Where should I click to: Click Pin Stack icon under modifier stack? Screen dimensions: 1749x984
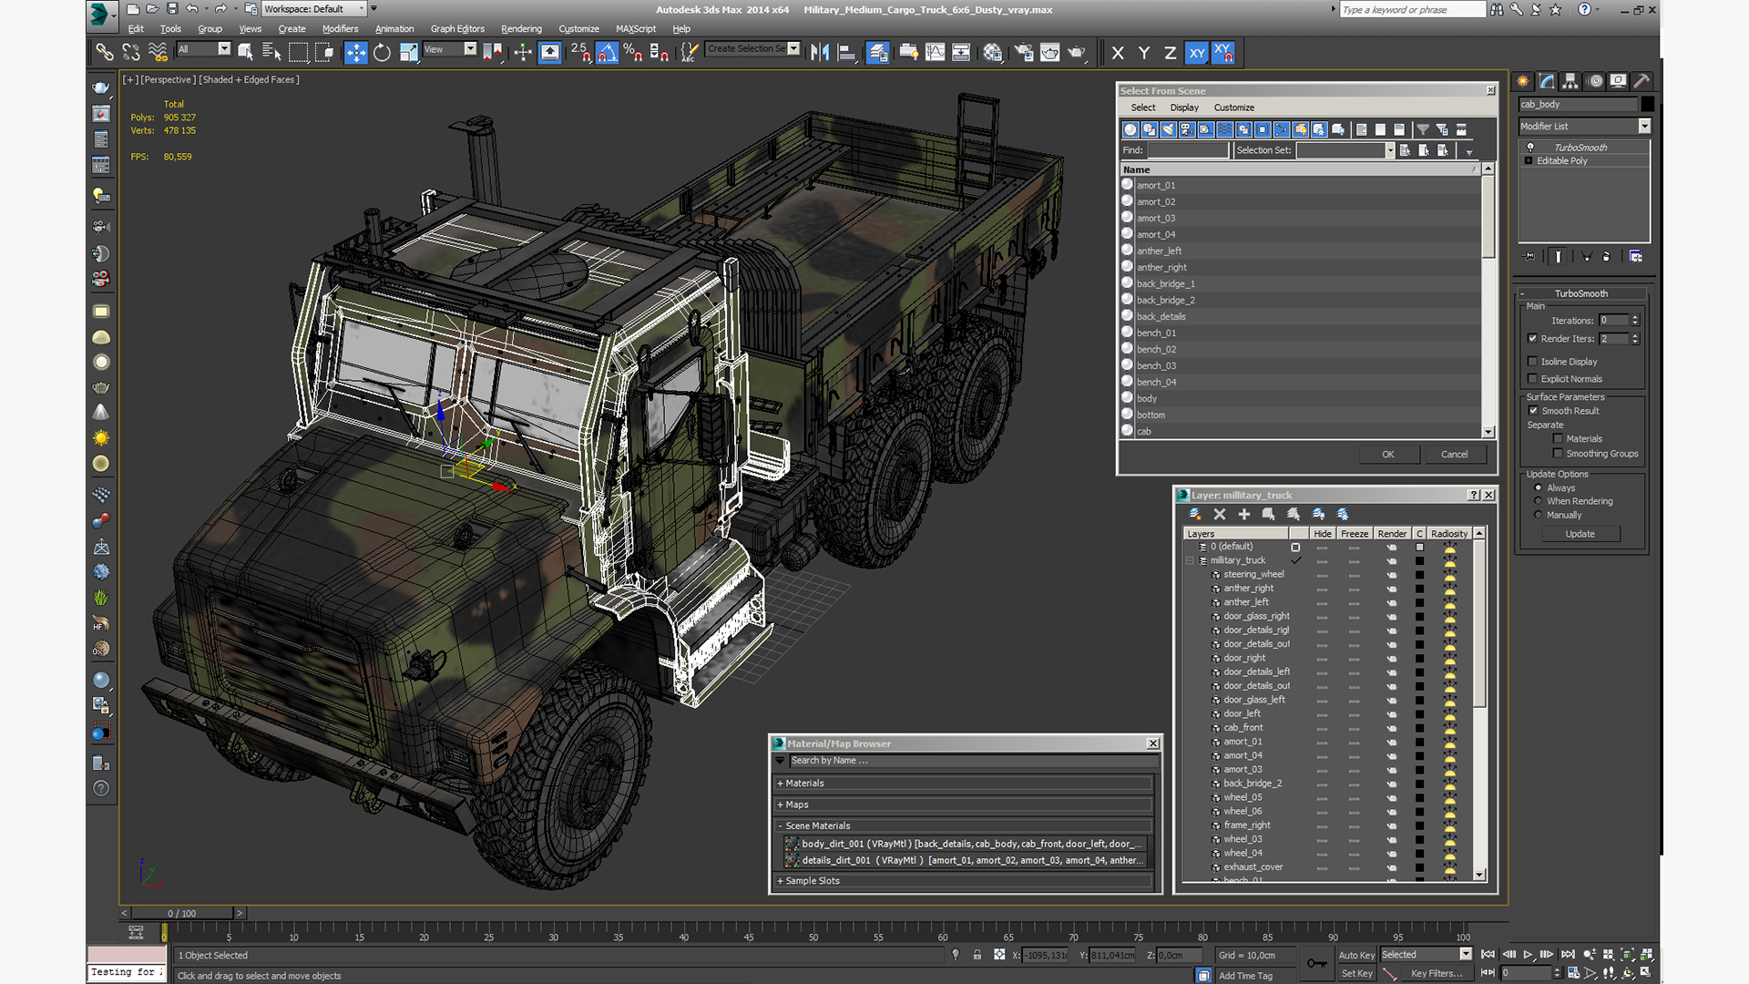(1529, 257)
